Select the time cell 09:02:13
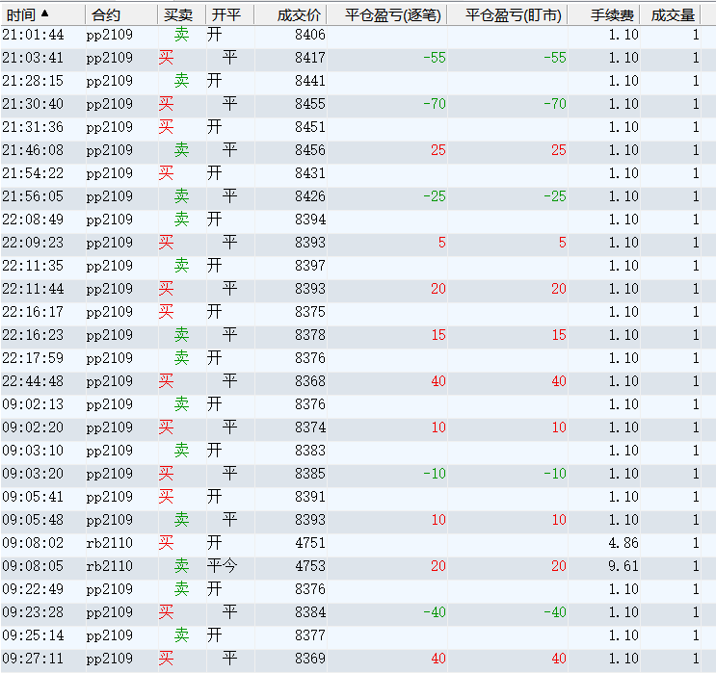This screenshot has width=716, height=673. [x=33, y=404]
